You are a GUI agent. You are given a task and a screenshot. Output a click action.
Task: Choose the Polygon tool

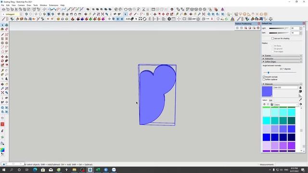6,43
